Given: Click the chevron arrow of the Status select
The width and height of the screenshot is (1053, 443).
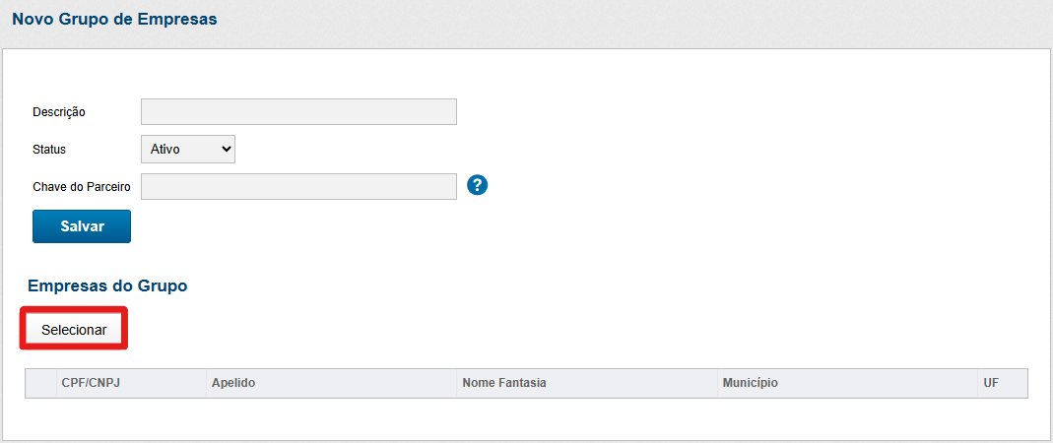Looking at the screenshot, I should [226, 149].
